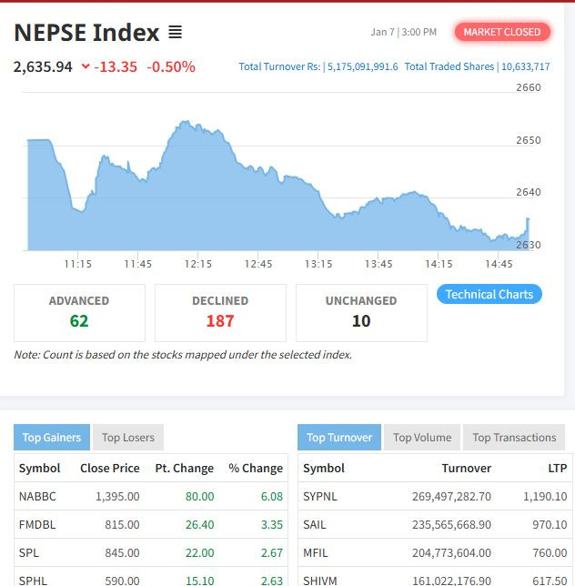575x586 pixels.
Task: Select the Top Turnover tab
Action: pyautogui.click(x=339, y=438)
